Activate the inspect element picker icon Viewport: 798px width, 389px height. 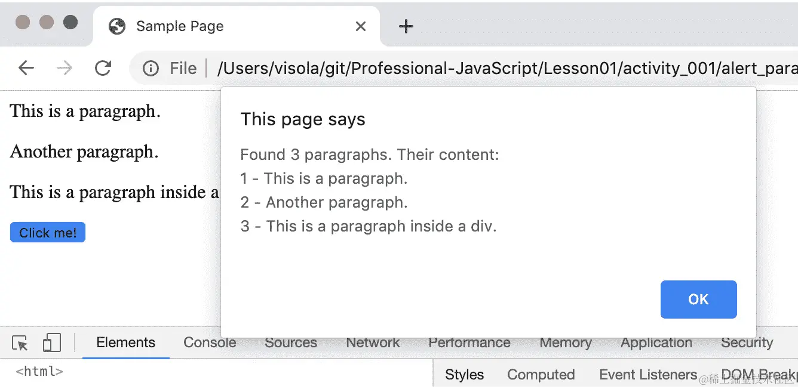pos(20,343)
